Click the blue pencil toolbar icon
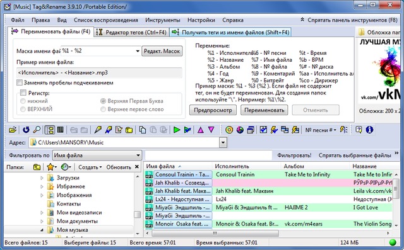Screen dimensions: 404x250 coord(108,130)
